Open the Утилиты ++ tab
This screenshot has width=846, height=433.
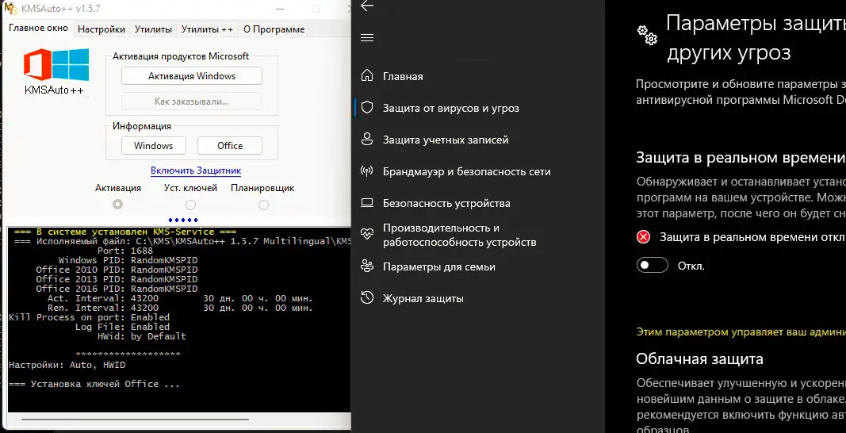coord(207,29)
